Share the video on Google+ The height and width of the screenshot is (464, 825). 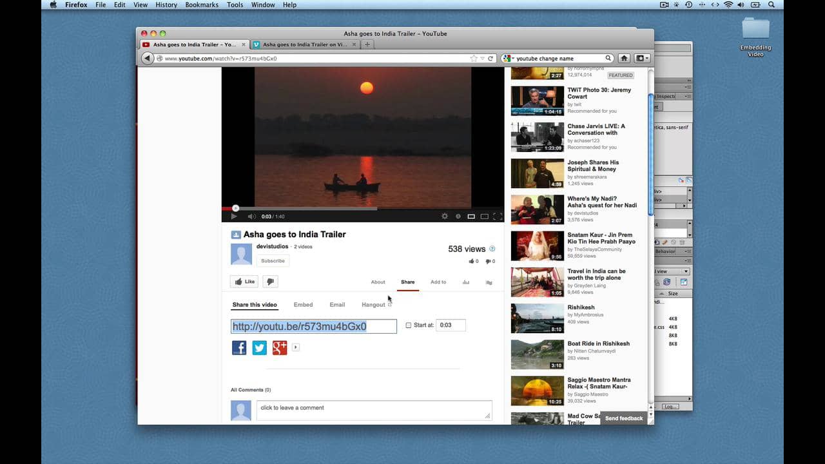(280, 348)
